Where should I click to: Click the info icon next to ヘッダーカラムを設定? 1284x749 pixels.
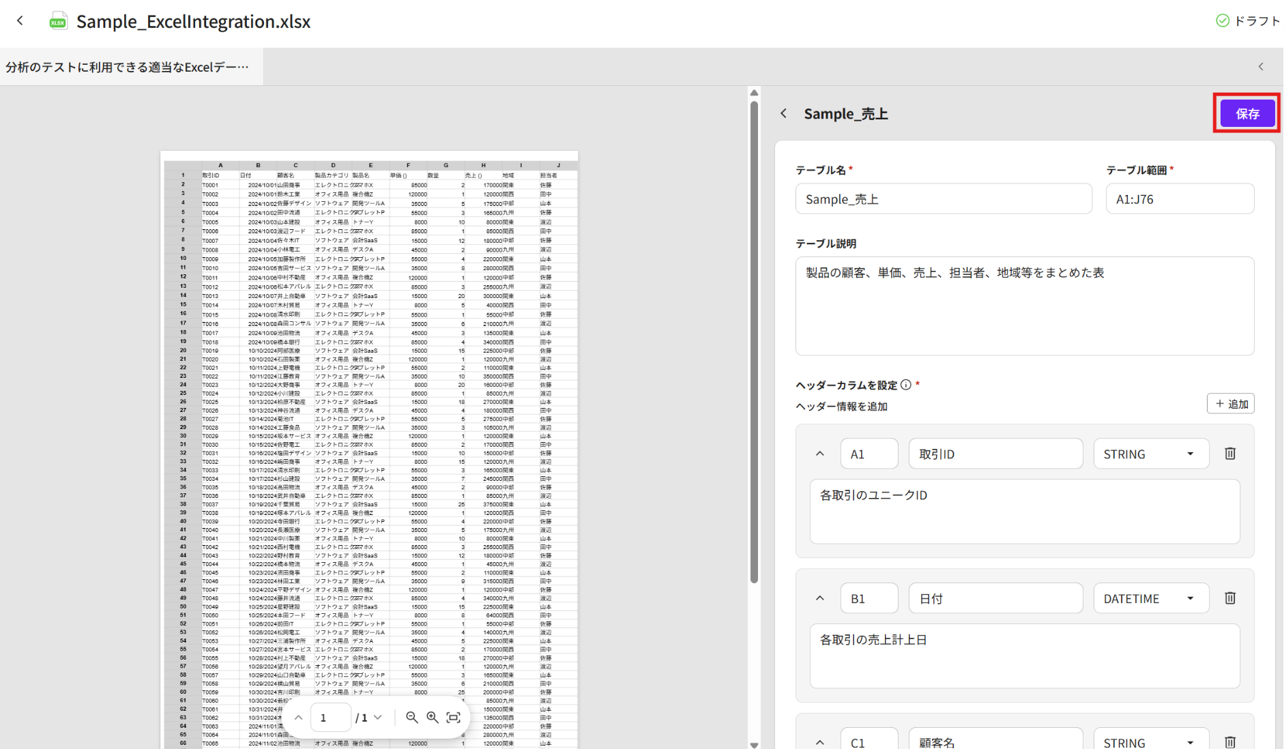coord(906,385)
